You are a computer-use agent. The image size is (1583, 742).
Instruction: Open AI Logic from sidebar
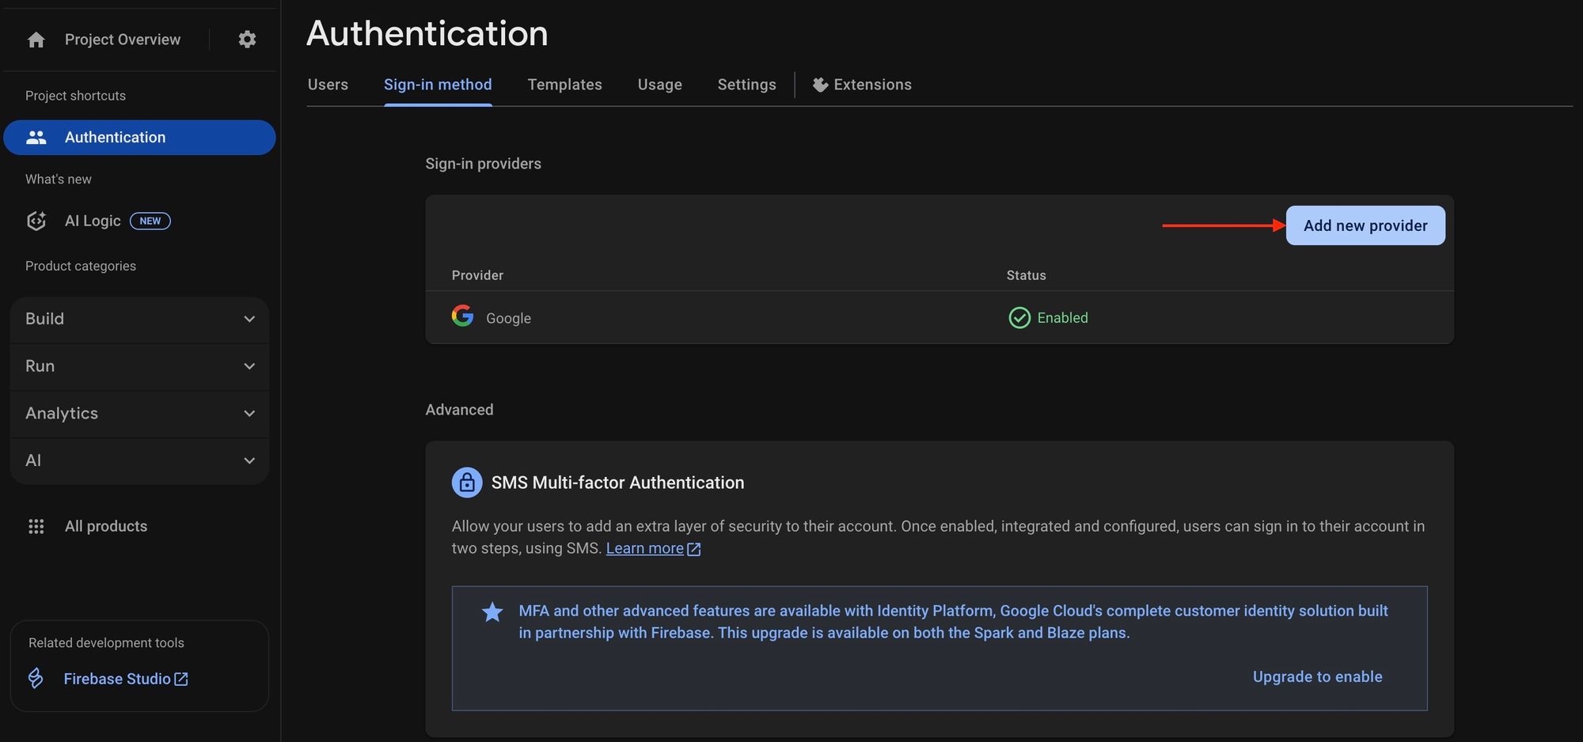(93, 221)
